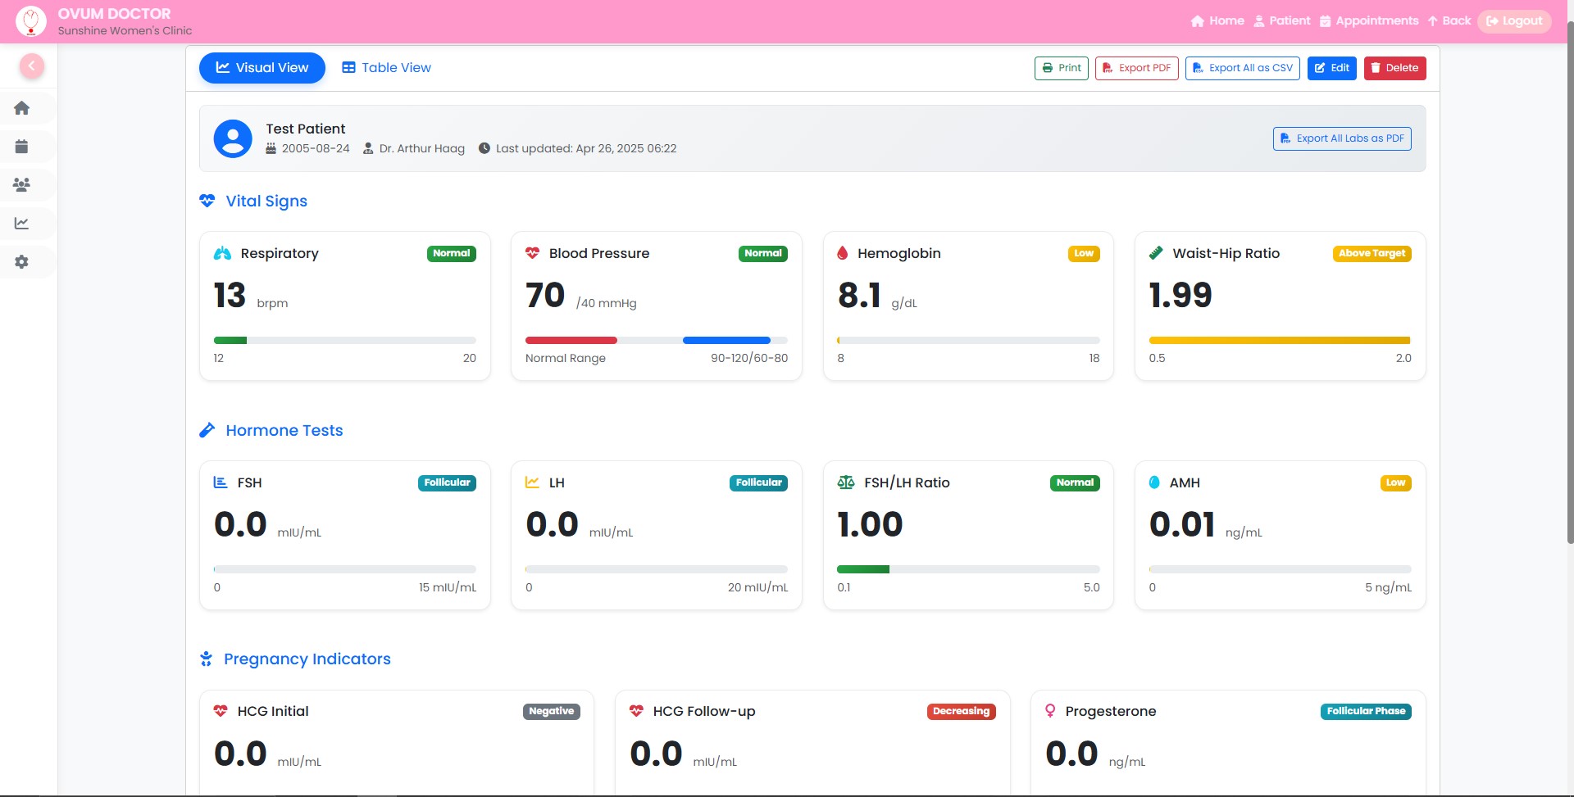Open the calendar icon in sidebar

tap(21, 146)
